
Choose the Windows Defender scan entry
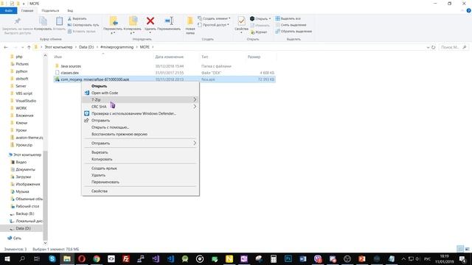click(133, 113)
